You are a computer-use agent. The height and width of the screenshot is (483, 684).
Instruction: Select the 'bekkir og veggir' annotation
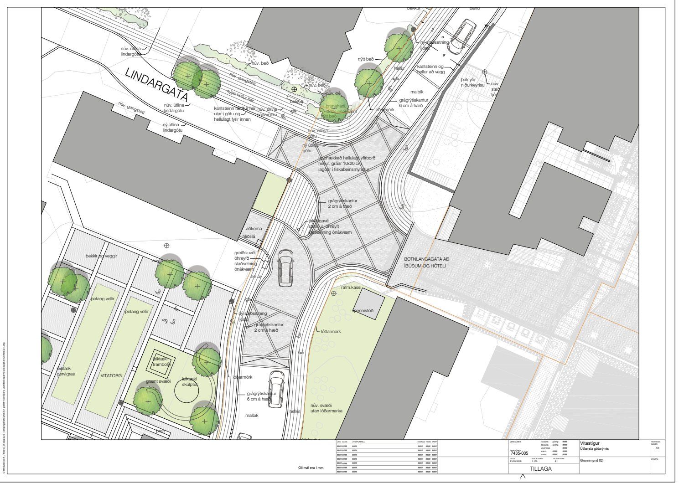pyautogui.click(x=101, y=256)
